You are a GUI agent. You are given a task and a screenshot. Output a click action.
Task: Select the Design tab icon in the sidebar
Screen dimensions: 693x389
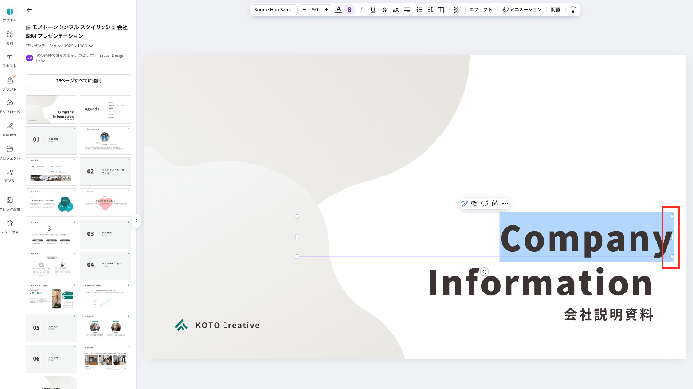10,15
